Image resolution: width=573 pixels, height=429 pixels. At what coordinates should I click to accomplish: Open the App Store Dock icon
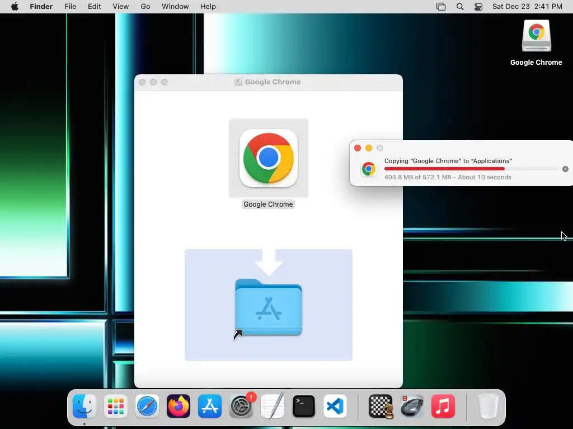tap(210, 406)
